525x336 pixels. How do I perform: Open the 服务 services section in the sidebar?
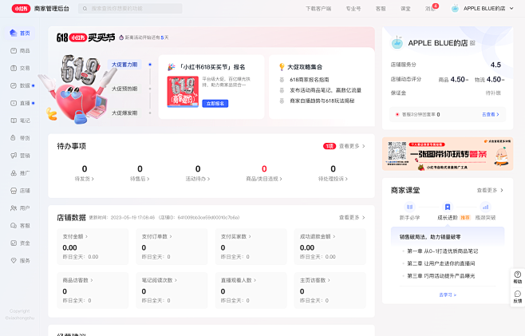21,261
